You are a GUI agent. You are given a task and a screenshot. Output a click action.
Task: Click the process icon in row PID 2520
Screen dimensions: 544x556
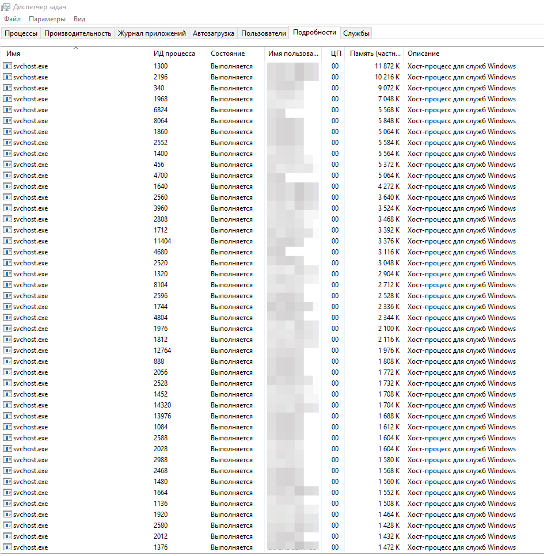pos(7,263)
